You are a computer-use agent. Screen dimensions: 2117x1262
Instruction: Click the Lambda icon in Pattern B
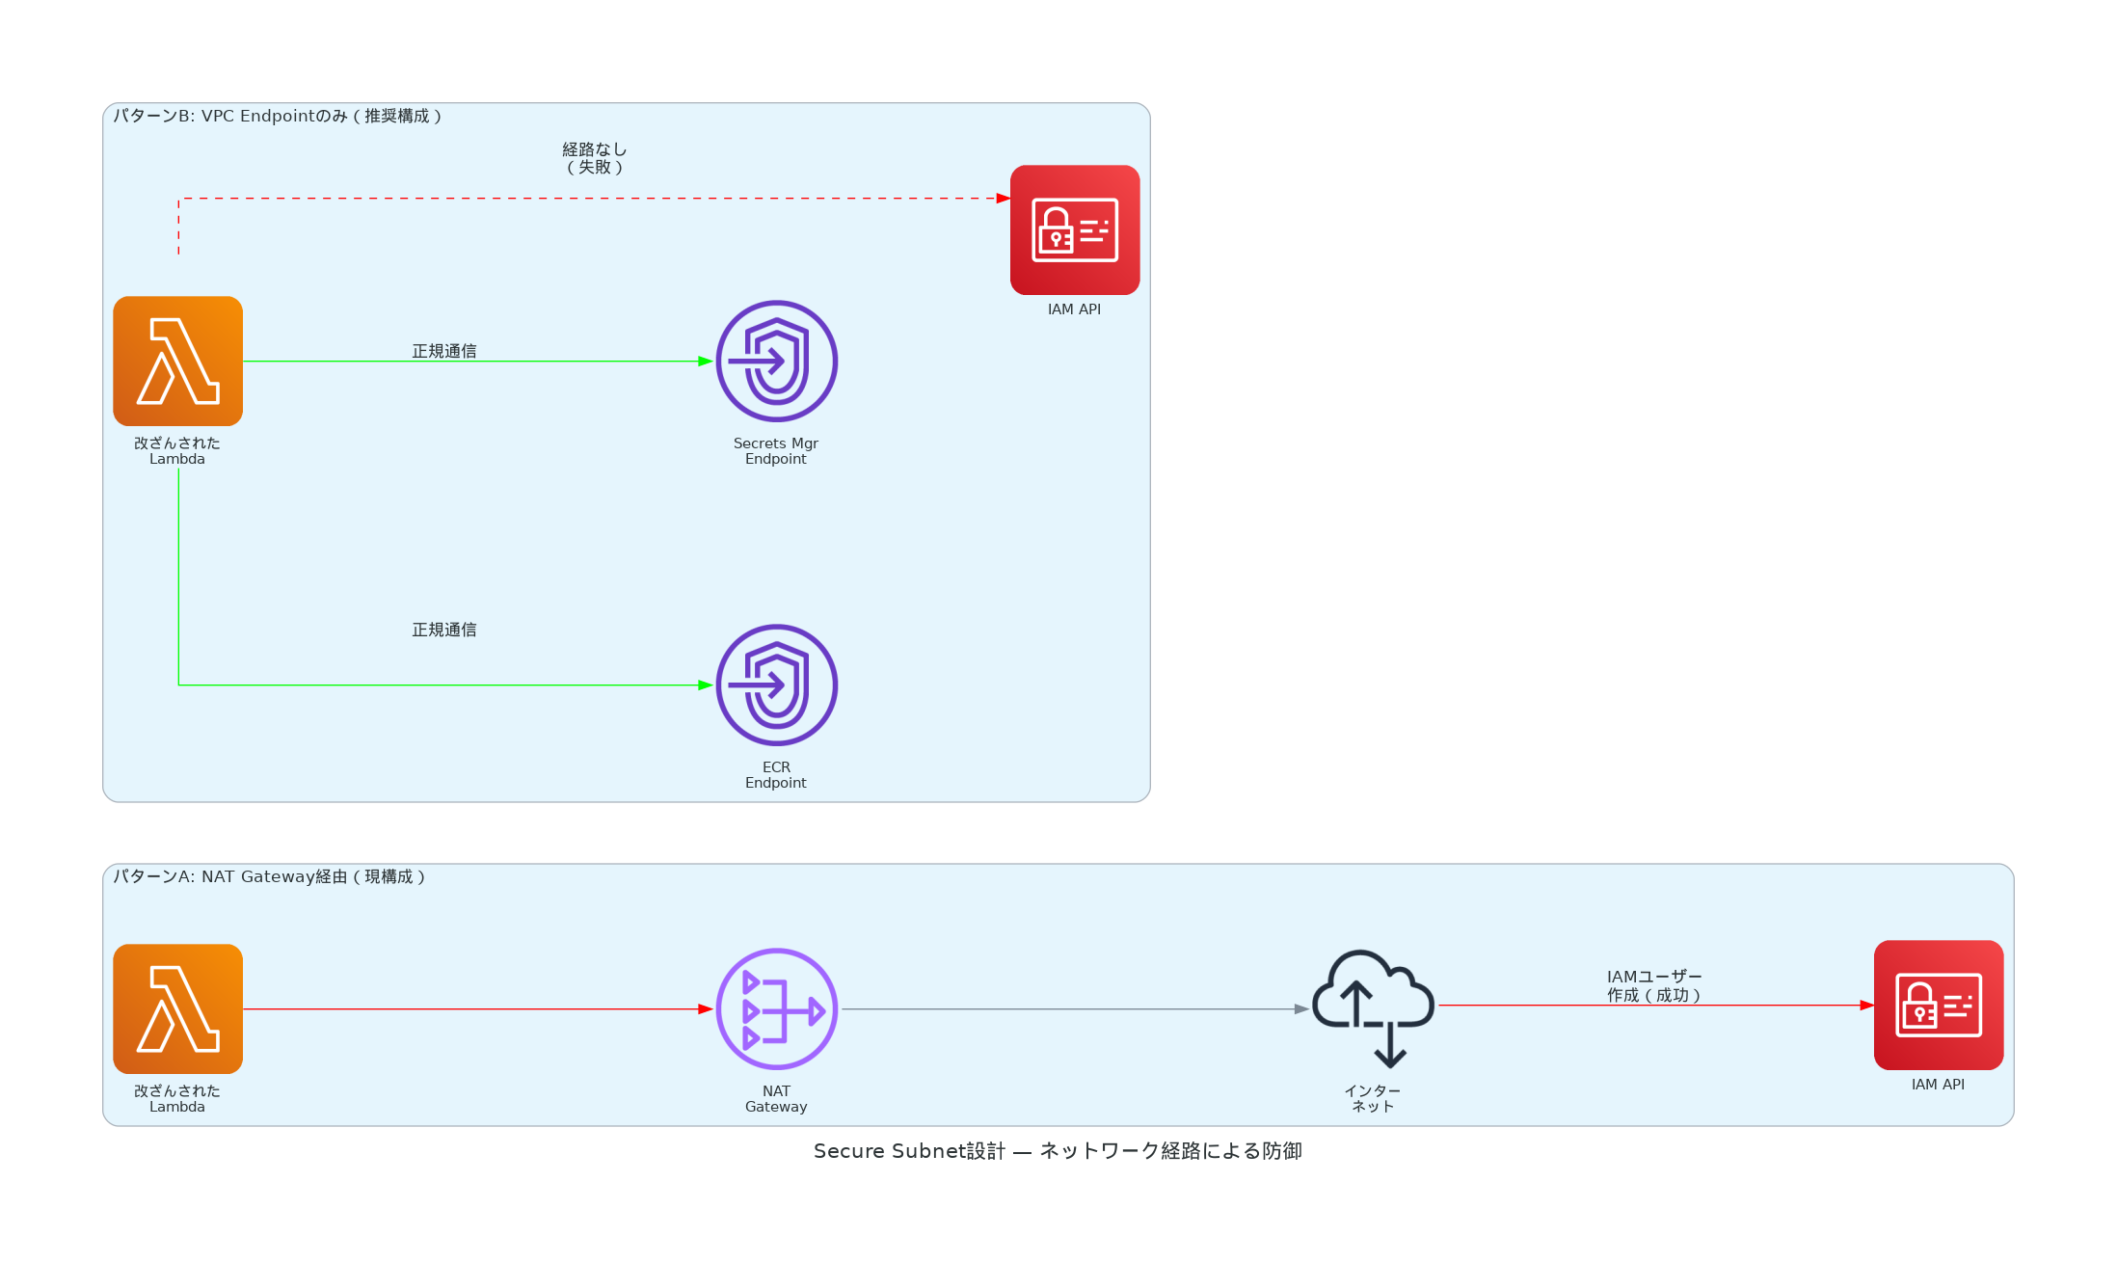pyautogui.click(x=177, y=361)
